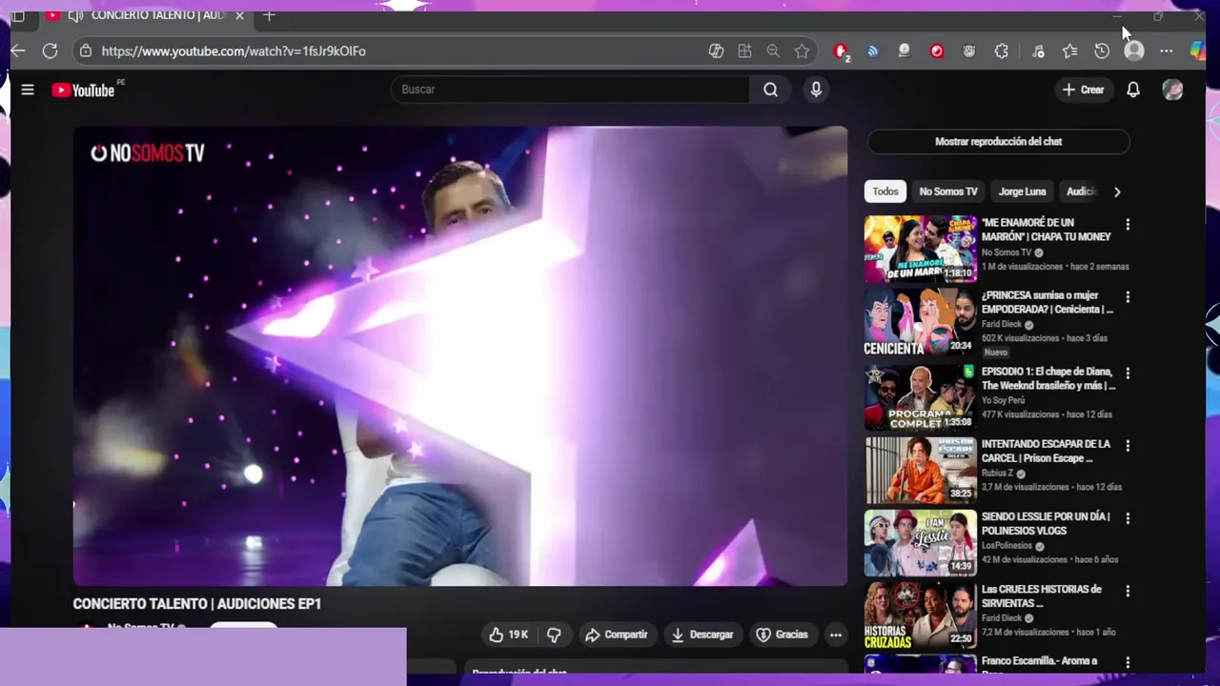
Task: Like the video with 19 K likes
Action: pos(508,635)
